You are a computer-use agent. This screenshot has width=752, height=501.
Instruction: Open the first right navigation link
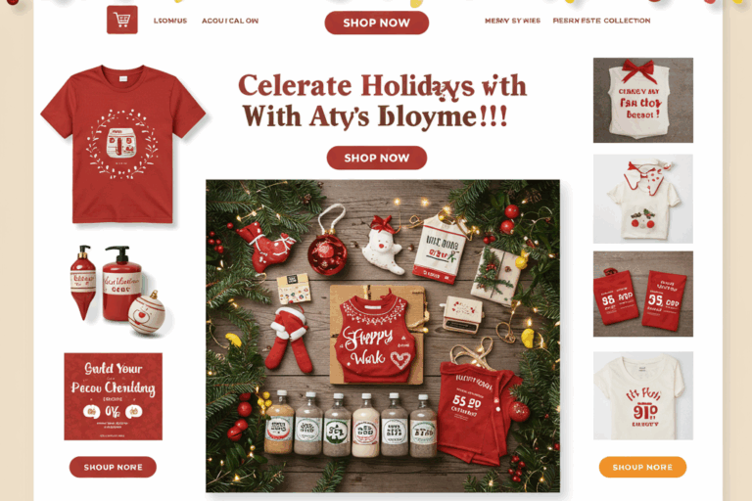512,21
